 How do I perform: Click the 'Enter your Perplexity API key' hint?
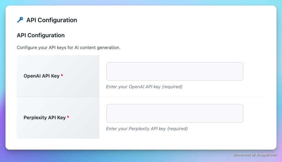pyautogui.click(x=147, y=129)
